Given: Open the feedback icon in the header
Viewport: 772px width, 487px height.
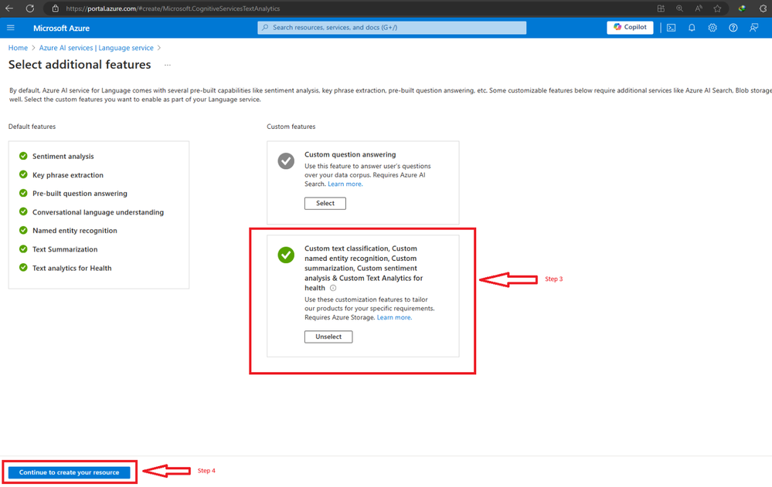Looking at the screenshot, I should point(753,28).
